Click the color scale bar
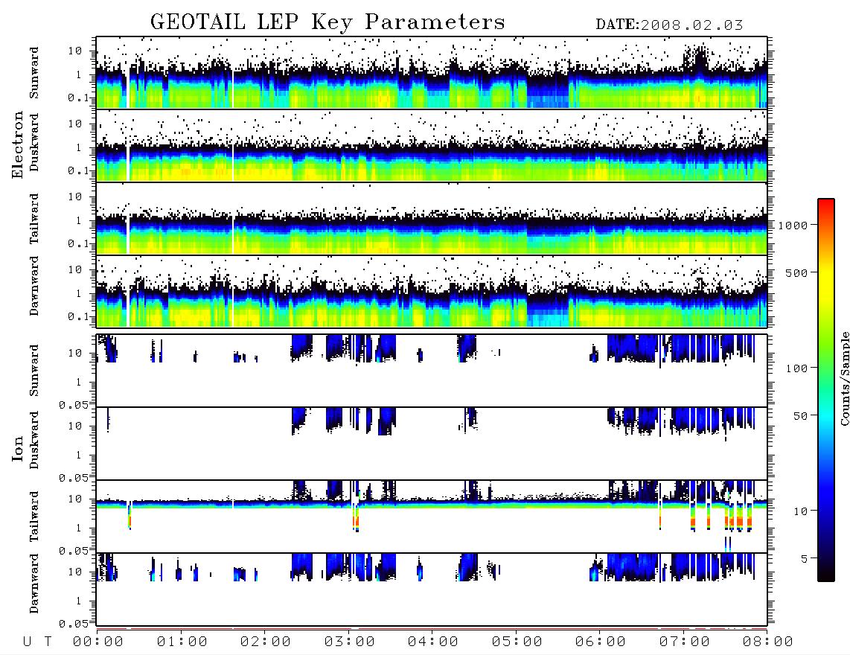This screenshot has height=655, width=850. (826, 391)
